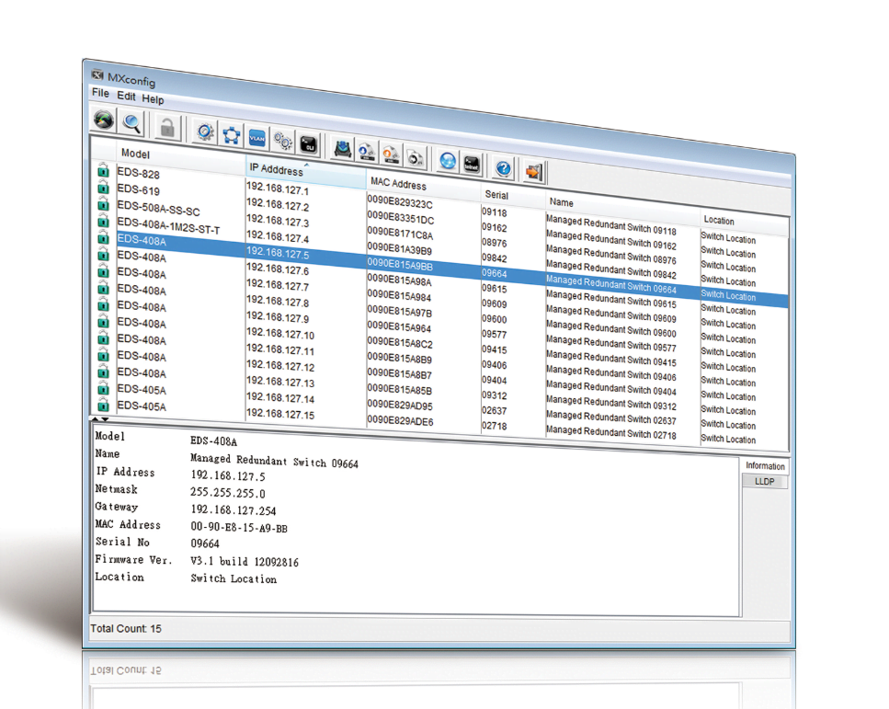Click serial number 09118 in Serial column
The height and width of the screenshot is (709, 889).
click(x=495, y=212)
